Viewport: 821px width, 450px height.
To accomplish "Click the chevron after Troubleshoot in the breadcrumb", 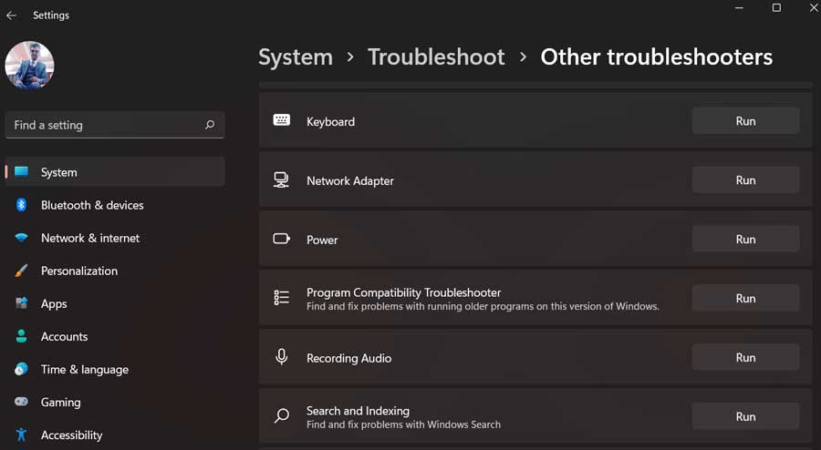I will pyautogui.click(x=523, y=57).
